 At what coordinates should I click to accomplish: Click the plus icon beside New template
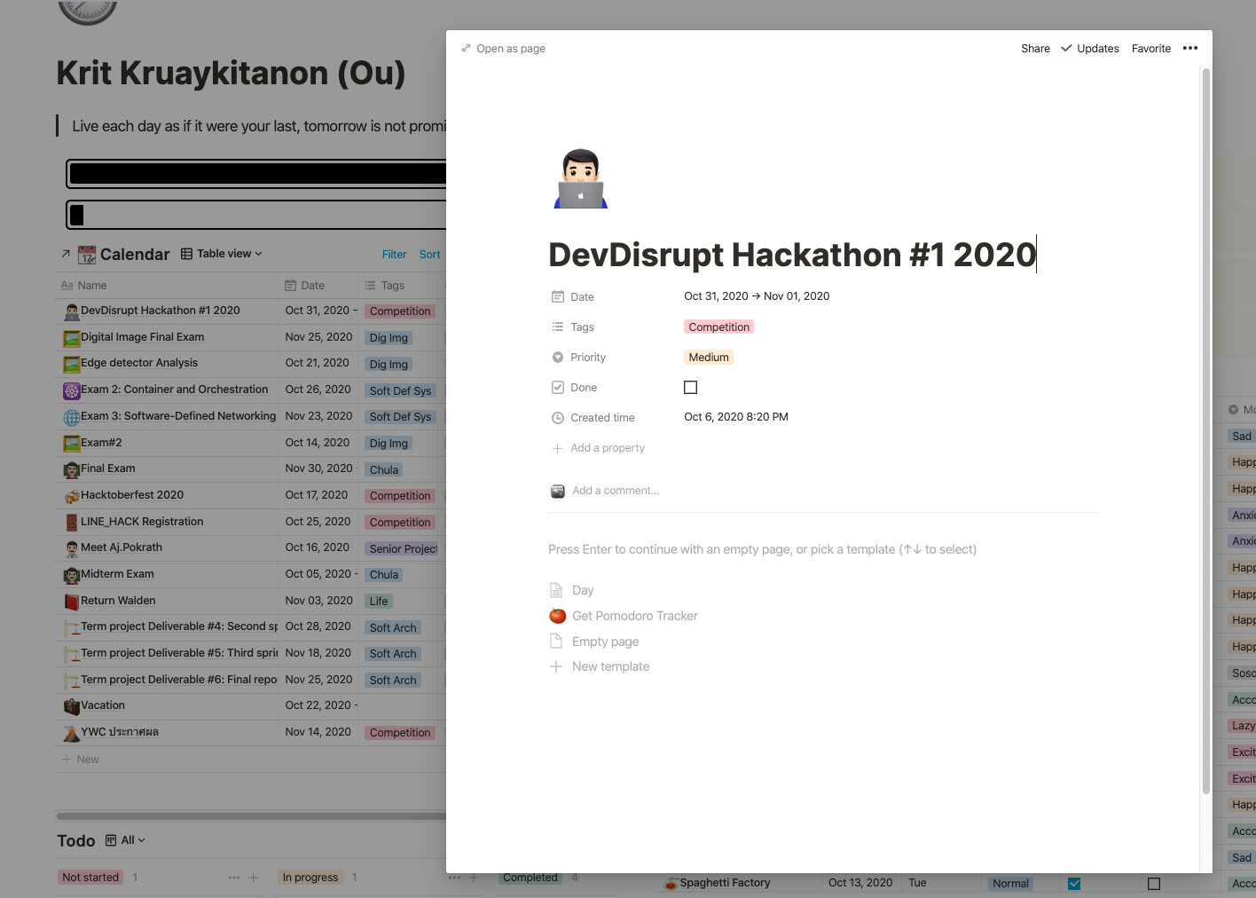556,666
